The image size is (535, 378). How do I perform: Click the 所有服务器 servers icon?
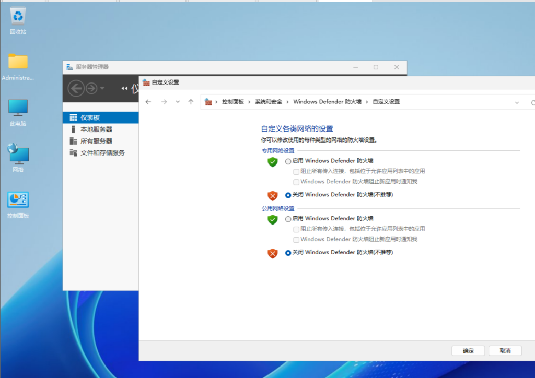[73, 141]
